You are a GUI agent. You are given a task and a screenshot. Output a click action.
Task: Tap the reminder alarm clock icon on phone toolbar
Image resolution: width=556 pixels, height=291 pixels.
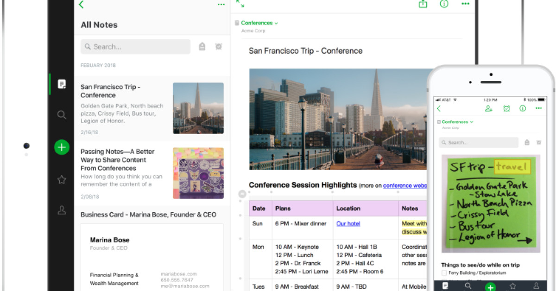tap(506, 109)
